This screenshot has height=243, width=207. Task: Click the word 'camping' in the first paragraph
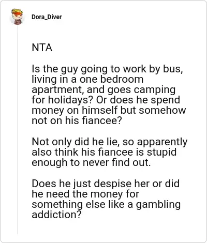pos(155,90)
